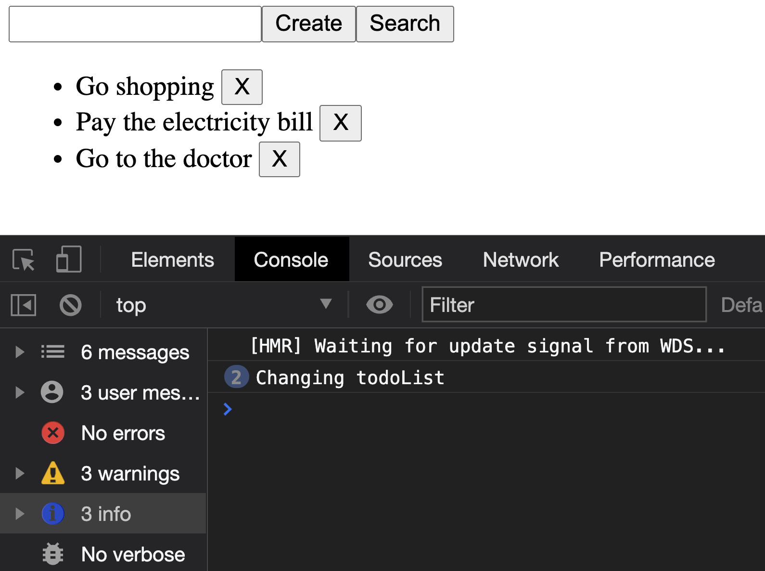Clear the console with the ban icon

tap(70, 305)
